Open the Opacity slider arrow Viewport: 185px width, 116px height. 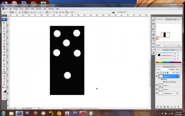[180, 70]
